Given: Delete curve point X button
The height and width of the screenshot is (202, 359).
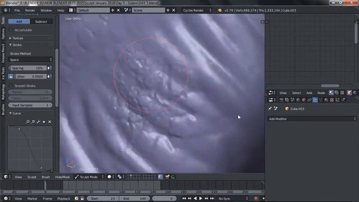Looking at the screenshot, I should point(50,122).
